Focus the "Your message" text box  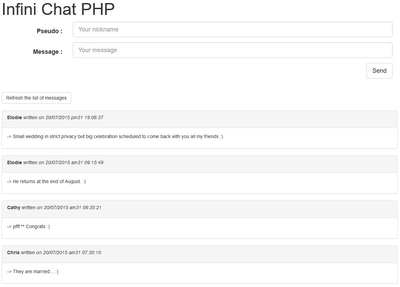232,50
